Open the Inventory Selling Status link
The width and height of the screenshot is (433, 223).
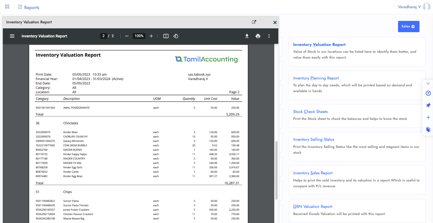click(313, 139)
